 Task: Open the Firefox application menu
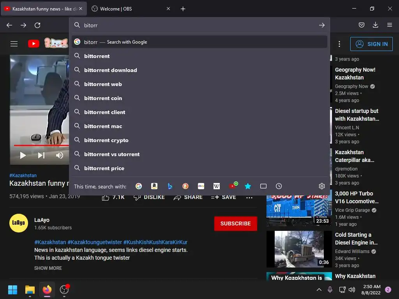click(390, 25)
